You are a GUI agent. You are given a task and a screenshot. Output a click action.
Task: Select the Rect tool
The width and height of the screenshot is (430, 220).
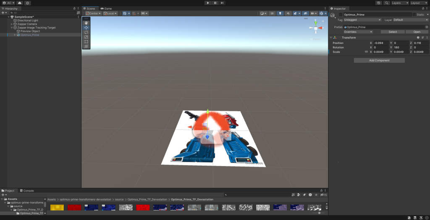(x=86, y=42)
